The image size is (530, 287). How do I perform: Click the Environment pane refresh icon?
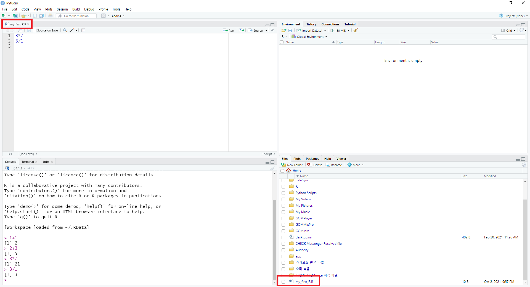(x=521, y=30)
